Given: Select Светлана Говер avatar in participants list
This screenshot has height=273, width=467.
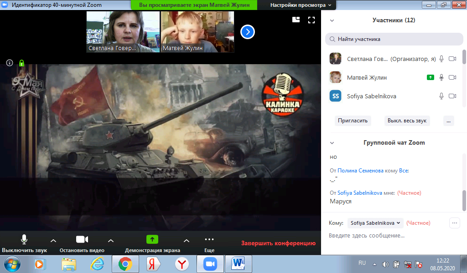Looking at the screenshot, I should pyautogui.click(x=335, y=59).
